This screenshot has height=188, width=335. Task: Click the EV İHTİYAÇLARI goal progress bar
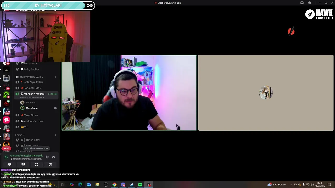point(48,5)
